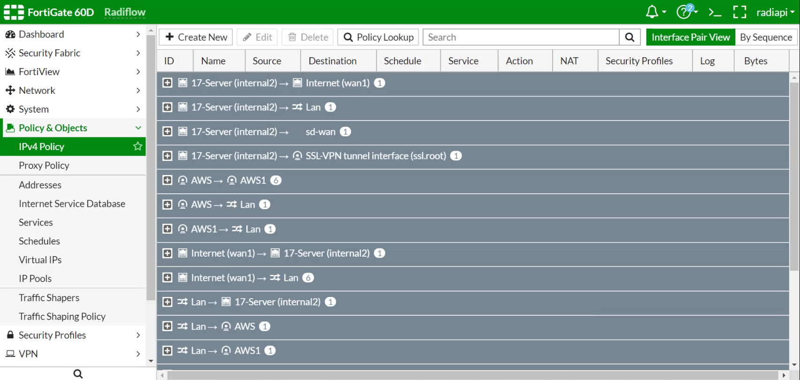Open Addresses in the sidebar

click(40, 185)
